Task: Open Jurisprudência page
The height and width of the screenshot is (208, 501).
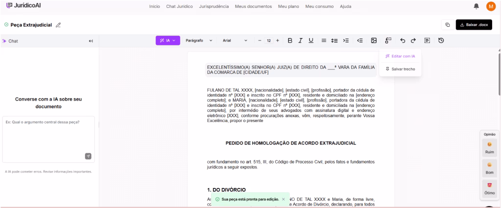Action: (x=214, y=6)
